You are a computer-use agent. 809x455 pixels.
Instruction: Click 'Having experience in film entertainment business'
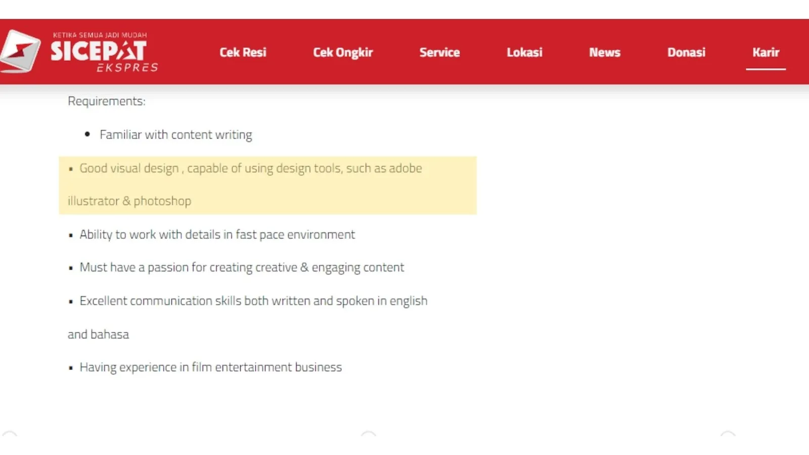point(210,367)
